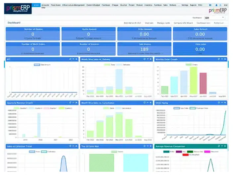Collapse the Order Aging panel
Viewport: 233px width, 184px height.
tap(222, 103)
